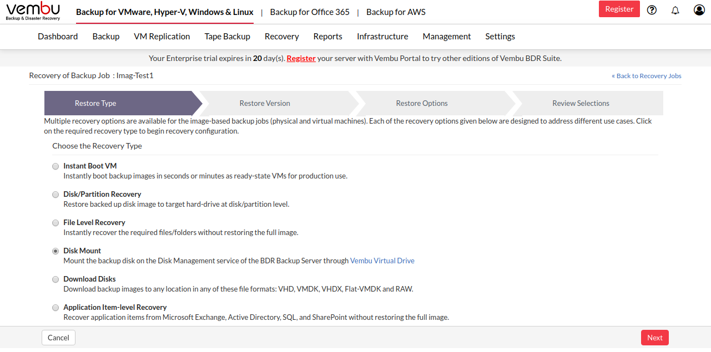This screenshot has height=352, width=711.
Task: Select the Instant Boot VM radio button
Action: pyautogui.click(x=56, y=166)
